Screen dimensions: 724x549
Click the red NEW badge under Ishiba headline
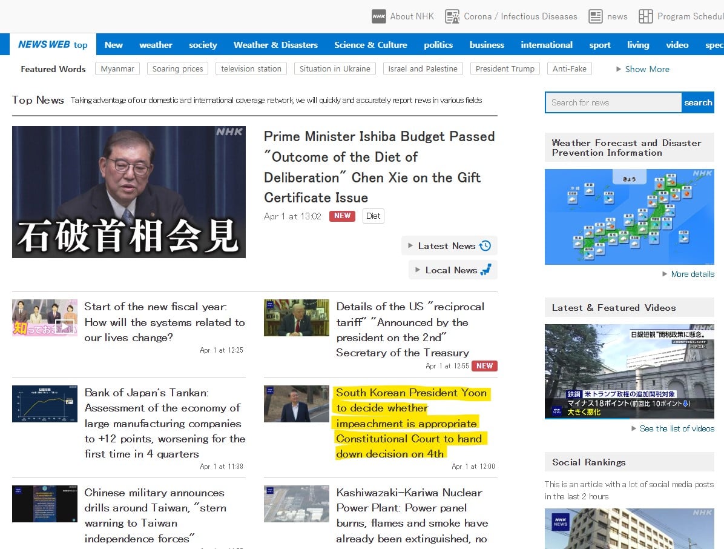(342, 216)
